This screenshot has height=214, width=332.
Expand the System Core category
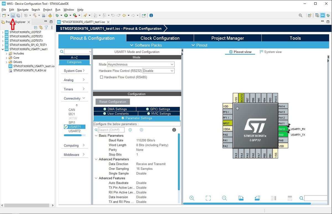coord(74,71)
